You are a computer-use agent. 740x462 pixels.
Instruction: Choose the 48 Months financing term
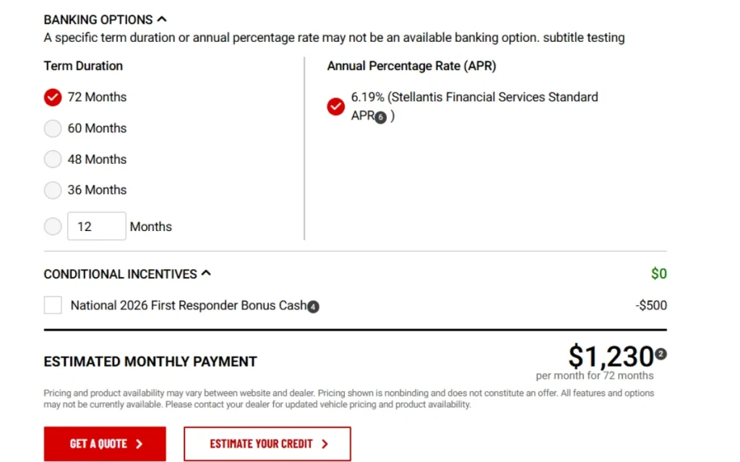(52, 159)
